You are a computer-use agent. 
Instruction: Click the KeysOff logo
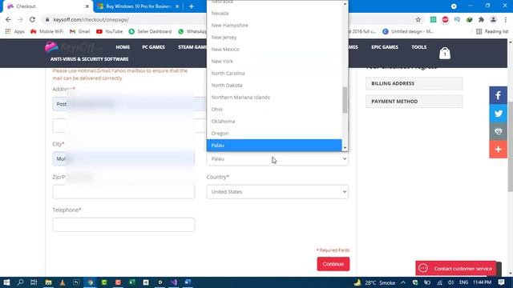click(x=74, y=47)
